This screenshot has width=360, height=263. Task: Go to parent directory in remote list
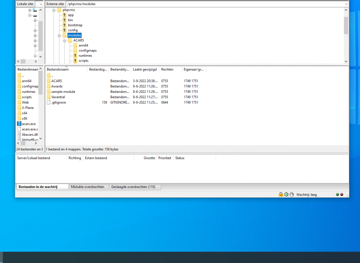click(52, 76)
